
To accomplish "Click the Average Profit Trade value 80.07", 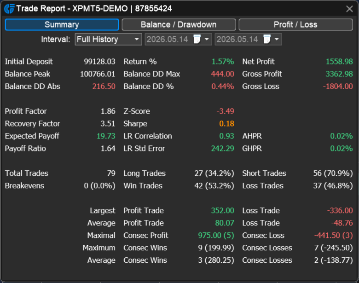I will pos(225,223).
